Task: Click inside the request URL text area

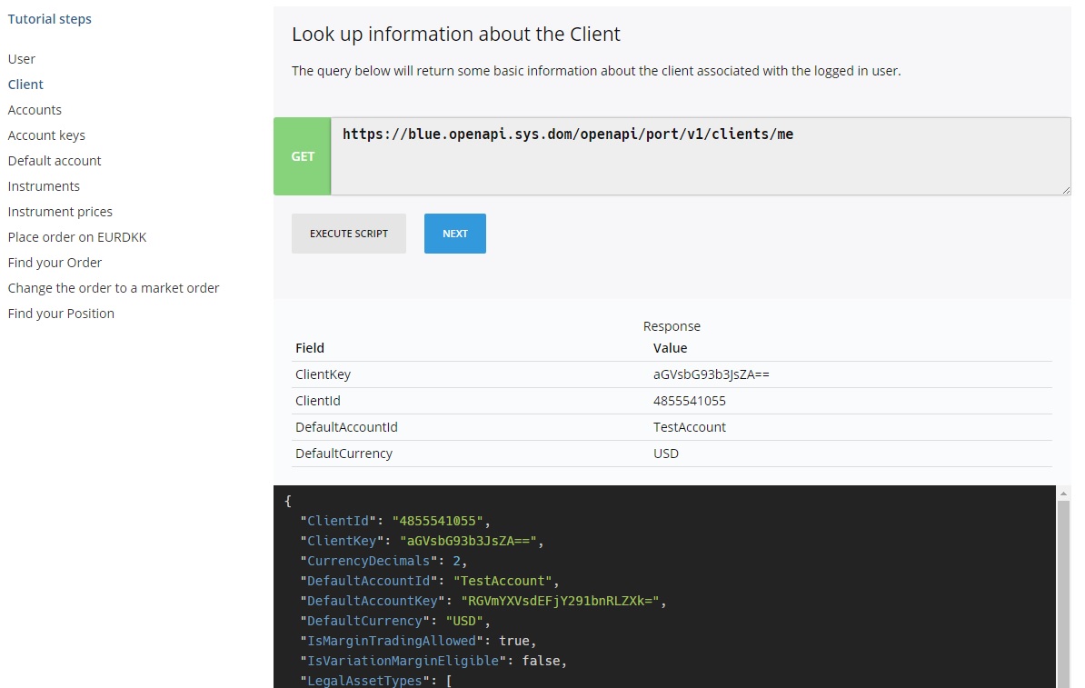Action: pyautogui.click(x=700, y=156)
